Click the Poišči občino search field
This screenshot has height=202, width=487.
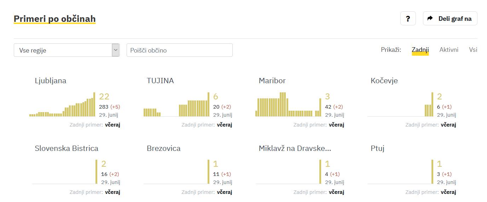pyautogui.click(x=179, y=50)
